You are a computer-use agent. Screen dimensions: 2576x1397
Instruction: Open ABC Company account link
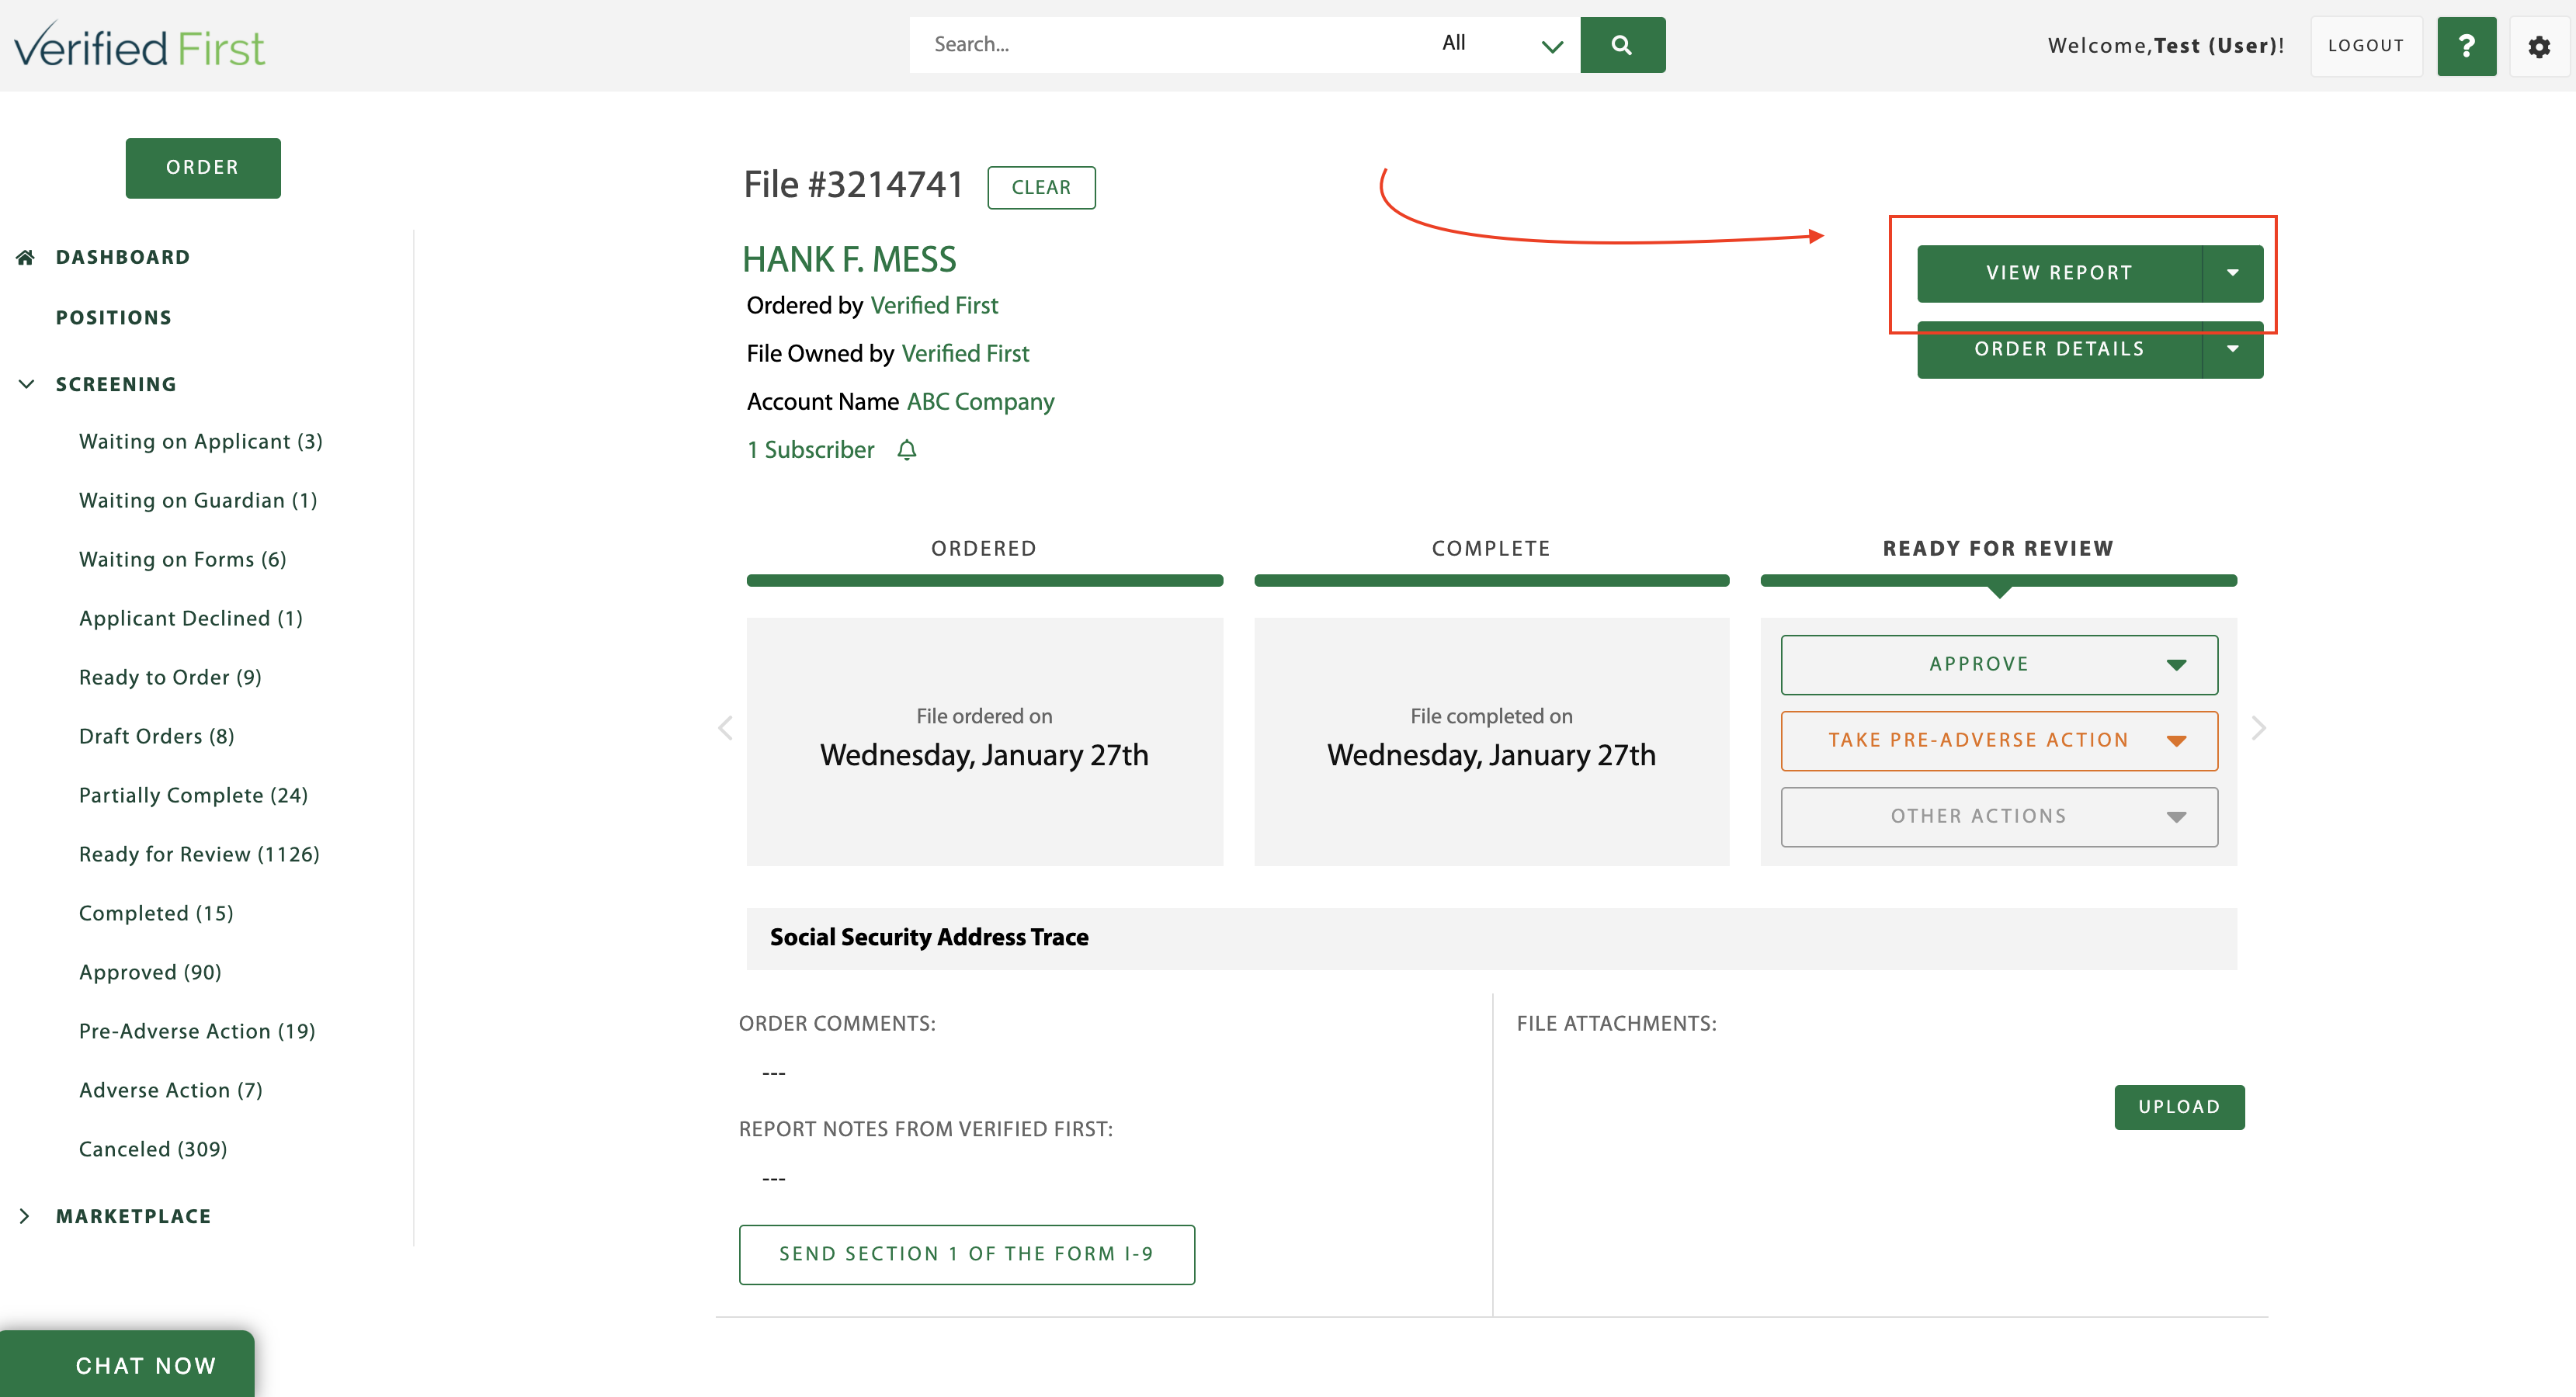[980, 402]
